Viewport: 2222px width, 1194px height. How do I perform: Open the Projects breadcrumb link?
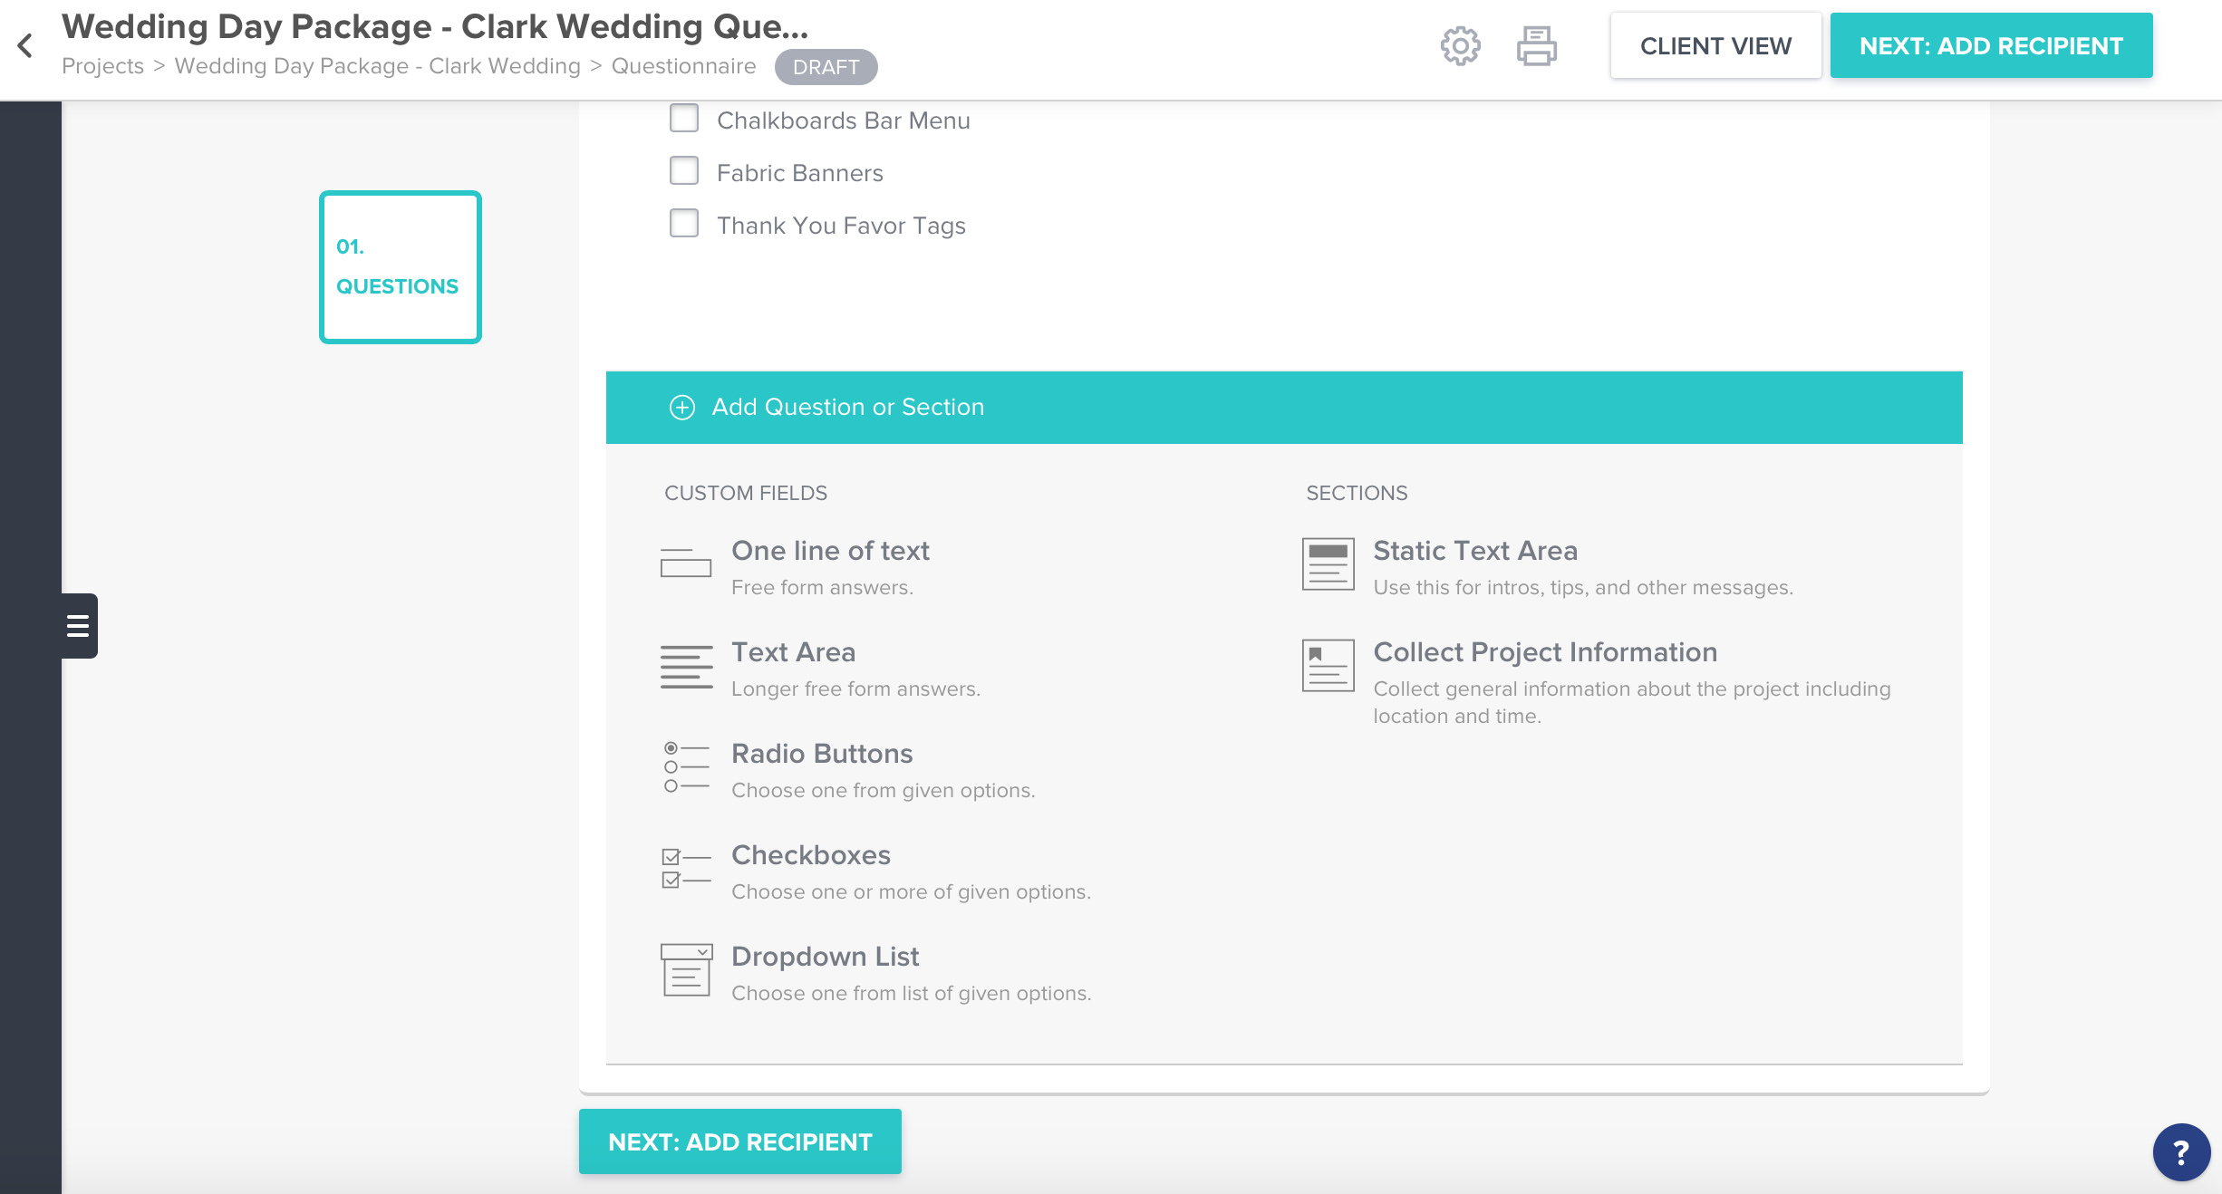click(x=102, y=66)
